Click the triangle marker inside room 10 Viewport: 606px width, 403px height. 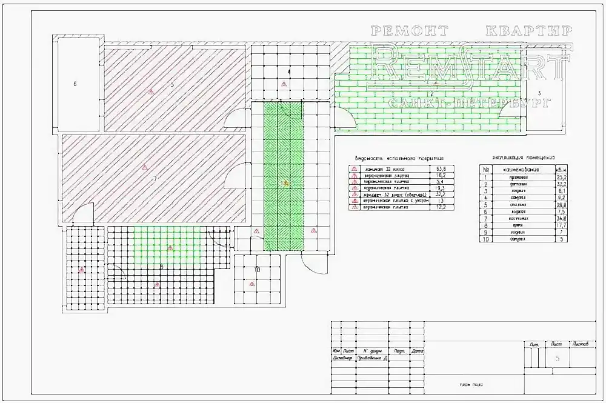click(251, 284)
